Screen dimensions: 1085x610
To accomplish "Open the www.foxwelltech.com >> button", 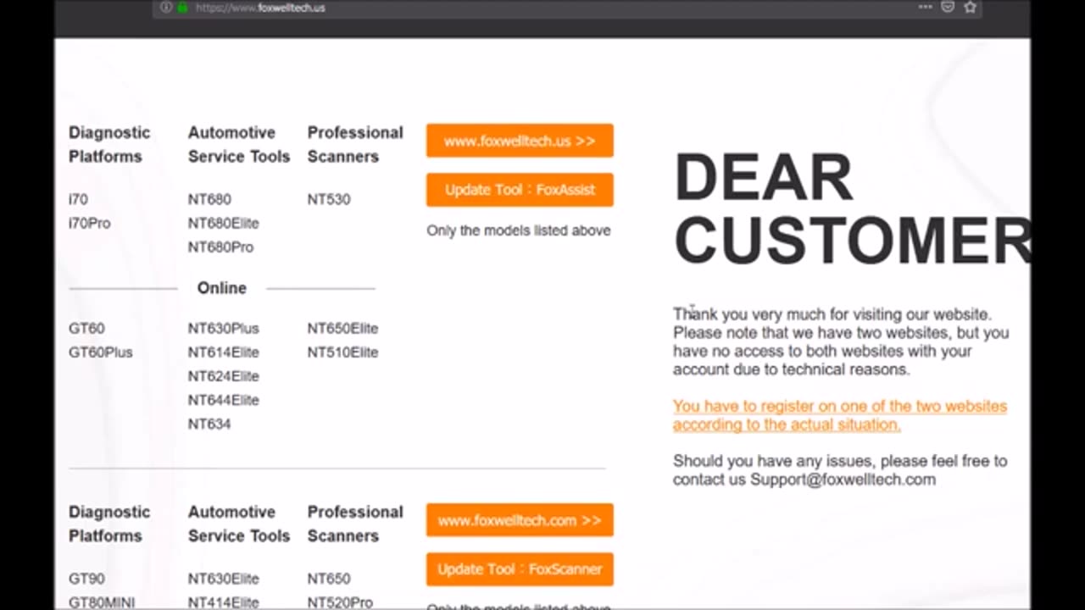I will click(520, 520).
